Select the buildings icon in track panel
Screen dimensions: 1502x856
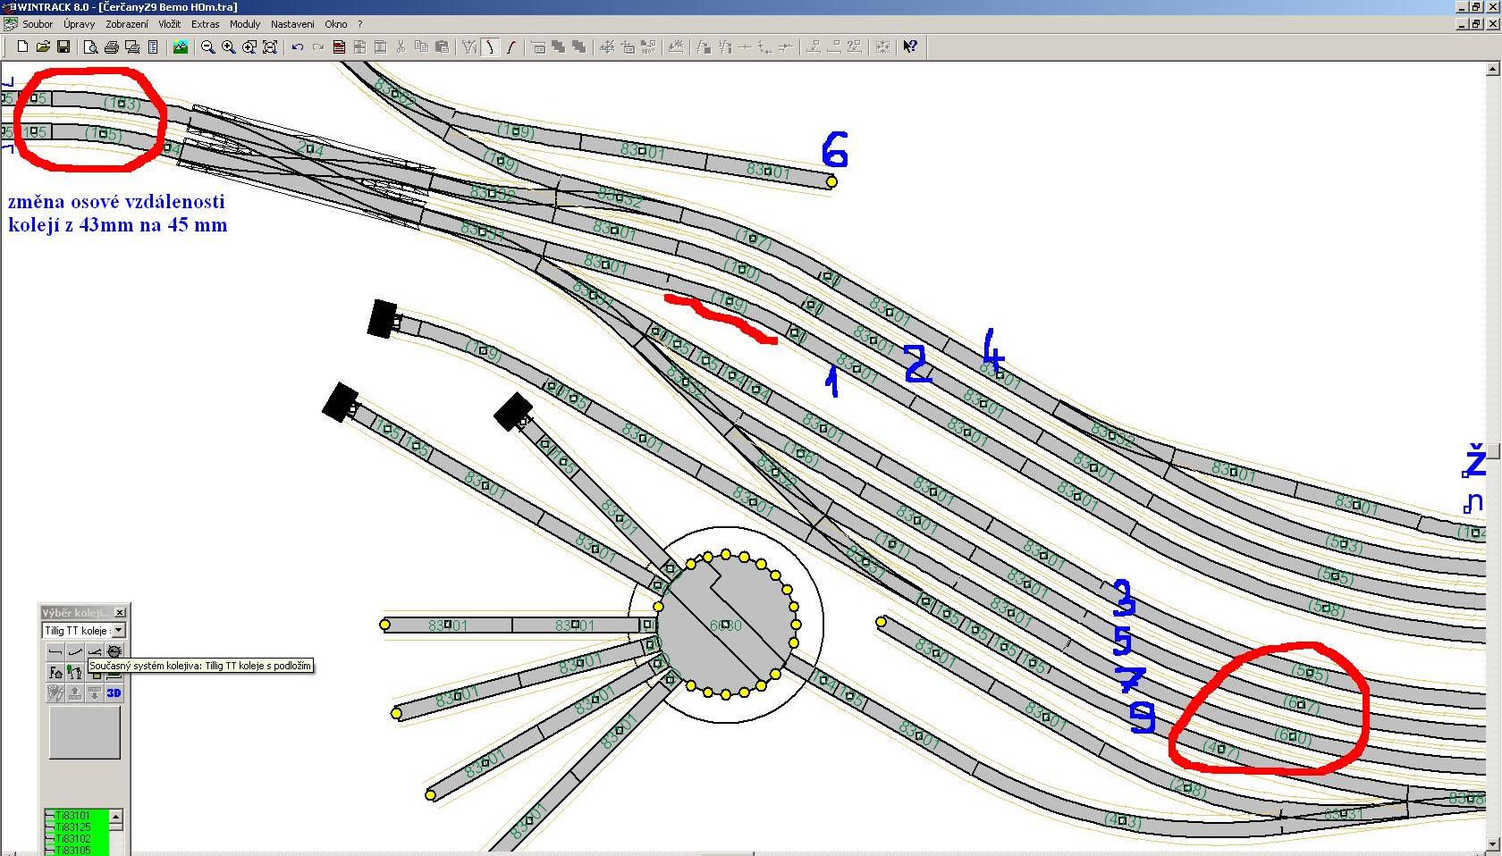pyautogui.click(x=55, y=672)
